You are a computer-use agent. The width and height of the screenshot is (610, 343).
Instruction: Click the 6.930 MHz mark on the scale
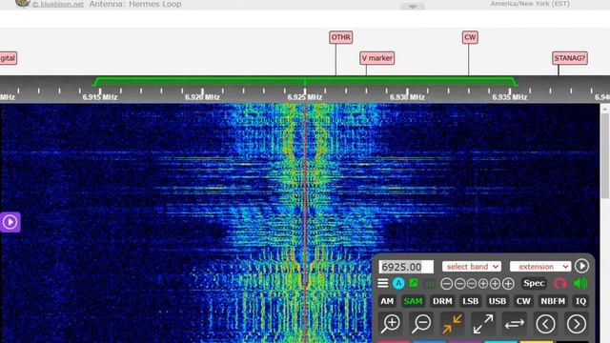[x=407, y=97]
